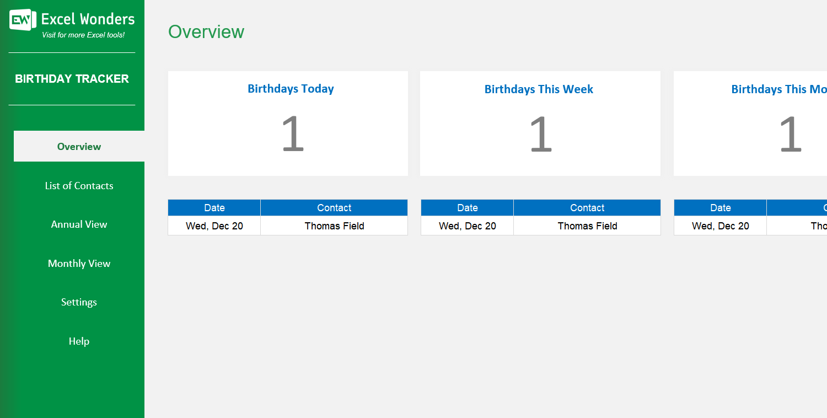Click Thomas Field in the Today table
Viewport: 827px width, 418px height.
tap(334, 226)
